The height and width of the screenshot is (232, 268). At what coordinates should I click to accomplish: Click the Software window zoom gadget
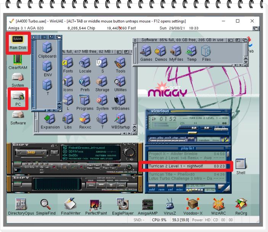pos(238,40)
